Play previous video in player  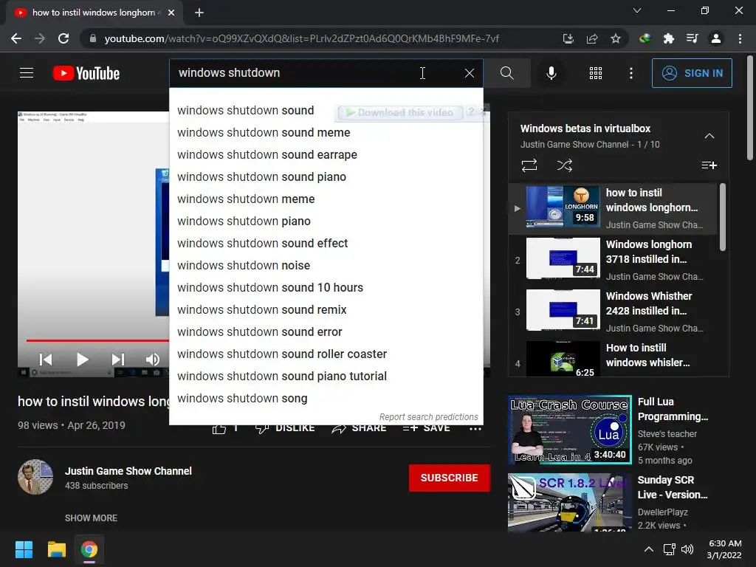46,360
